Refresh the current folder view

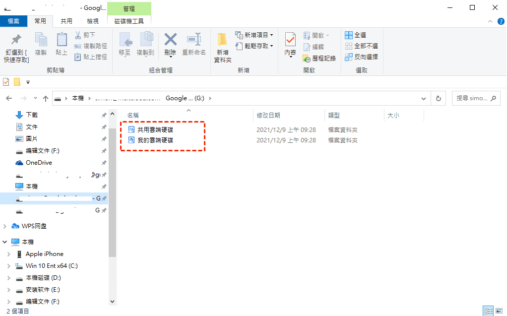(439, 98)
